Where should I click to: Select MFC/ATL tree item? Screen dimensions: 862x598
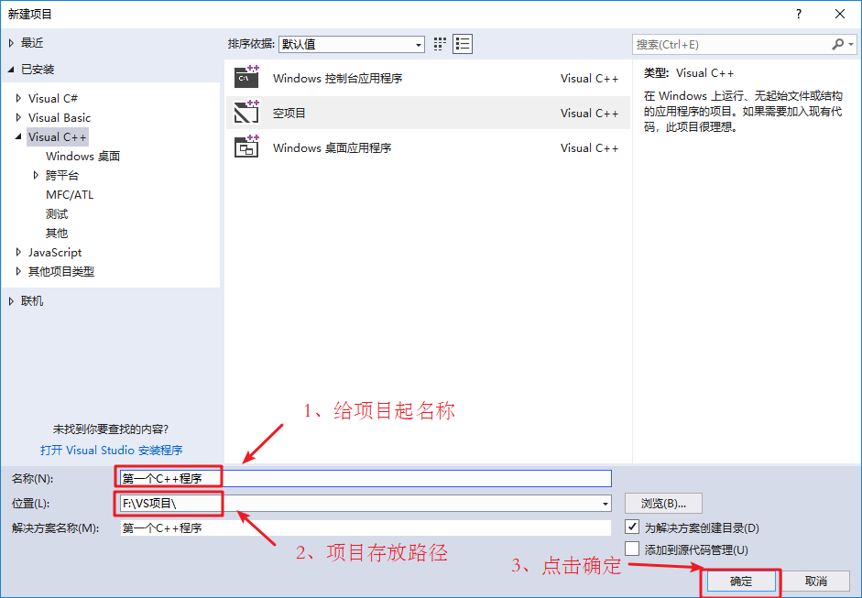[70, 194]
